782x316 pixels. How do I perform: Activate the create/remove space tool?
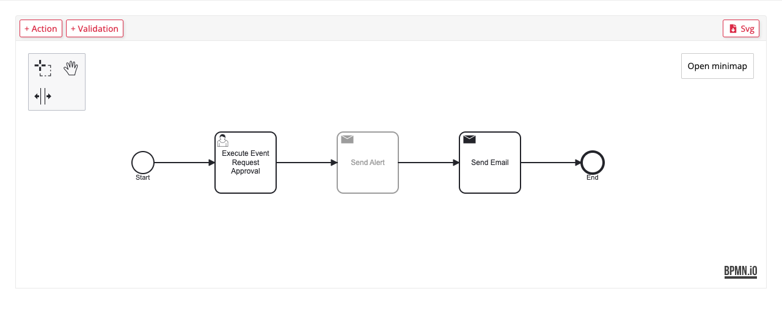[x=43, y=96]
